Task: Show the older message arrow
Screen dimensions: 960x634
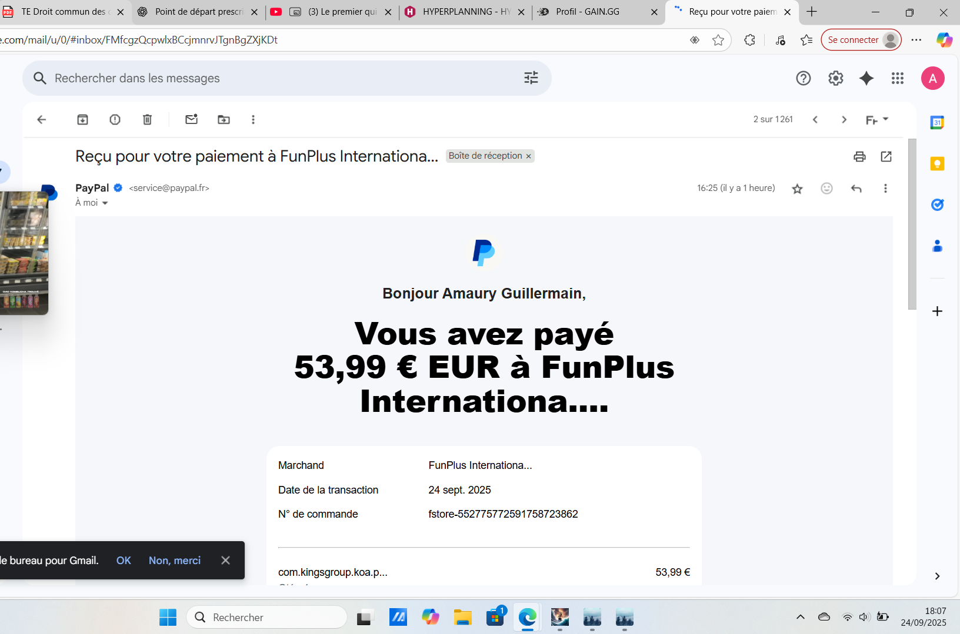Action: pos(844,120)
